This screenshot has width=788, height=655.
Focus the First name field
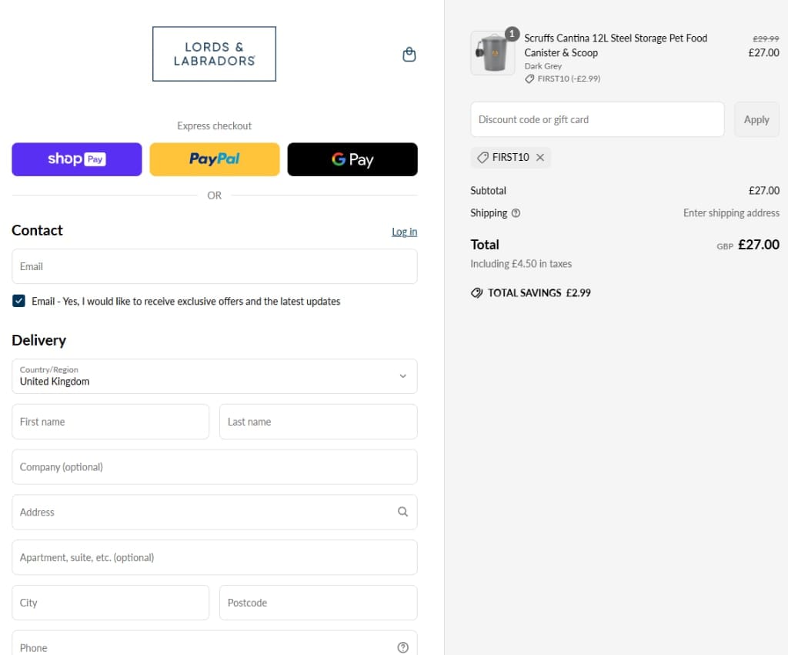pos(111,422)
